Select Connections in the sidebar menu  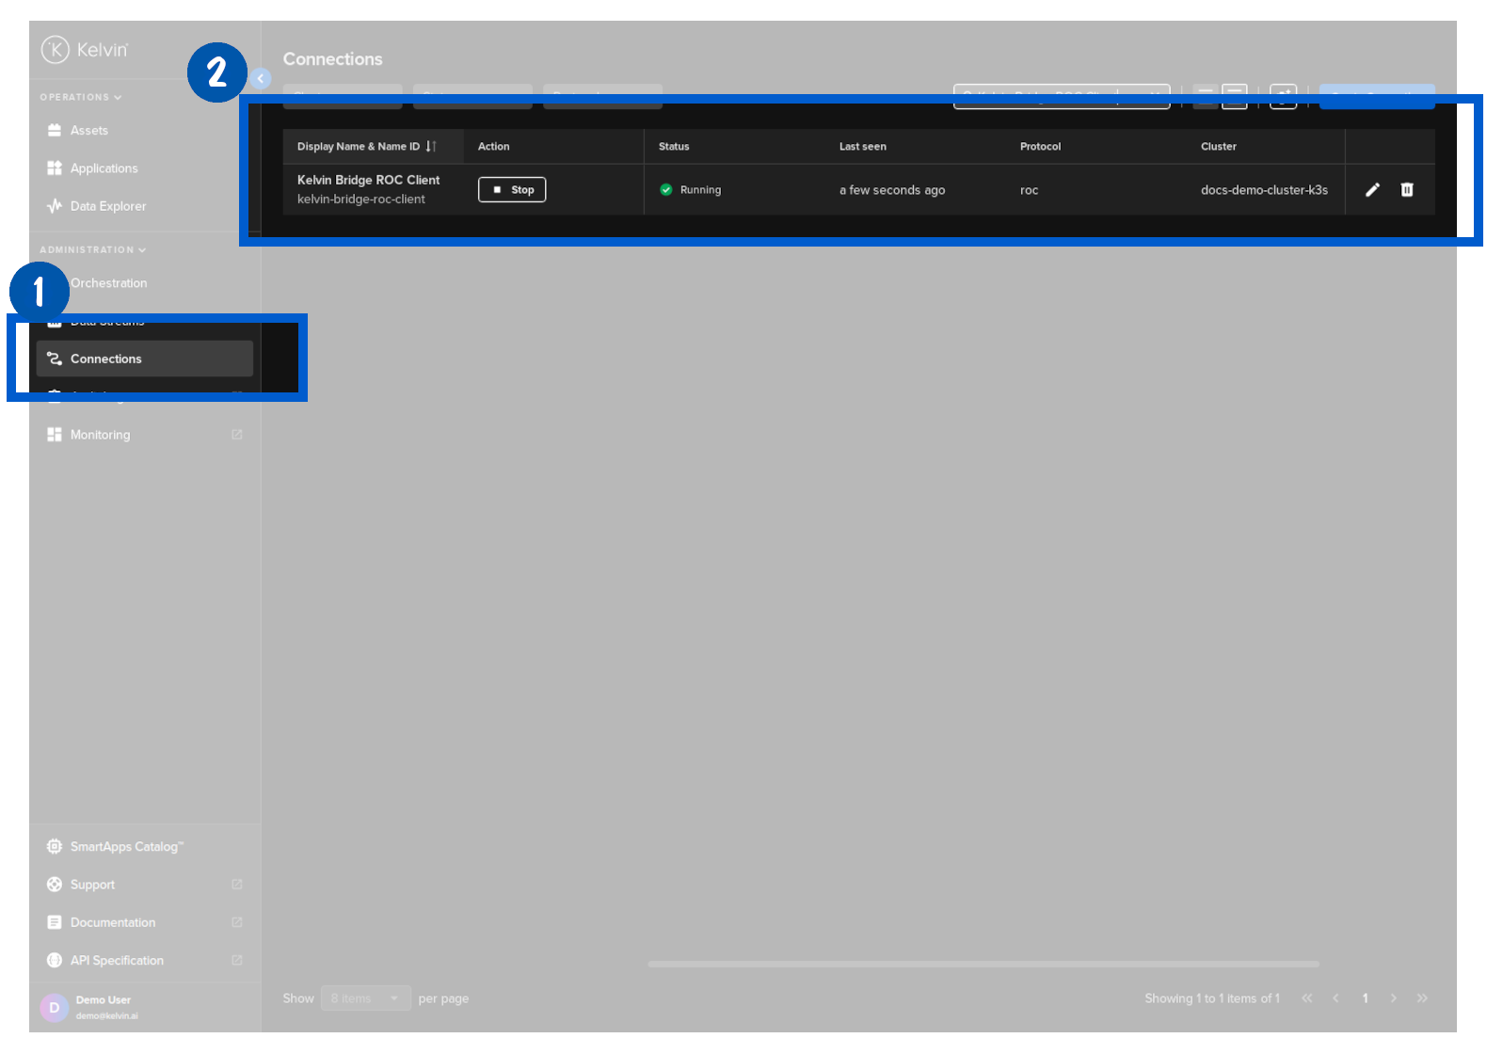[x=105, y=359]
